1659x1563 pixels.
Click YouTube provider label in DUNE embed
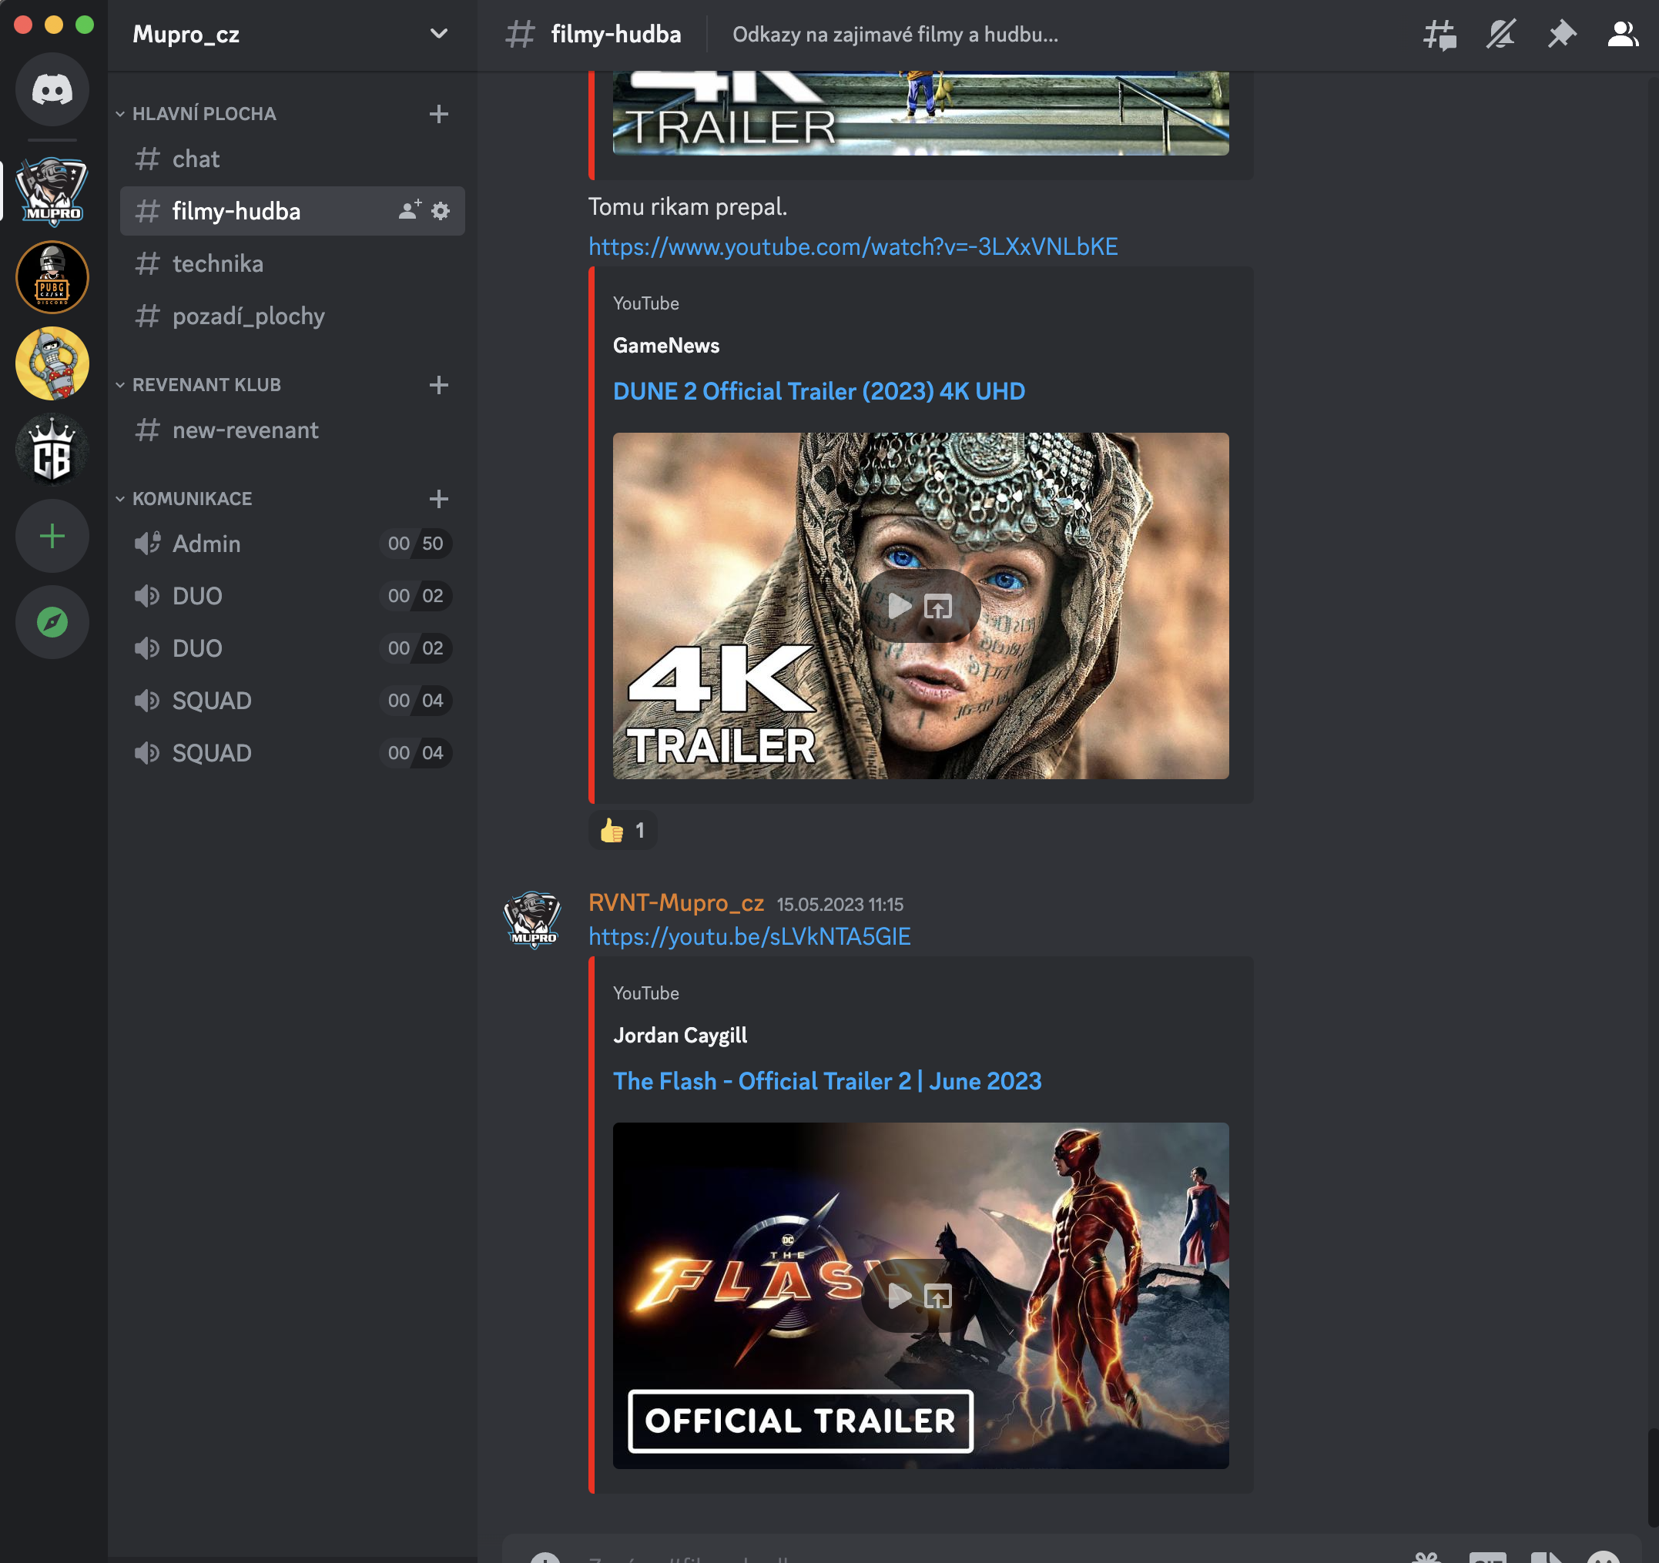point(646,303)
